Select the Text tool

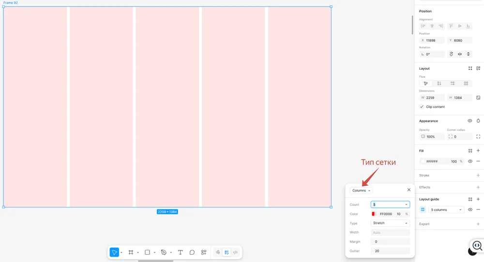click(x=180, y=252)
